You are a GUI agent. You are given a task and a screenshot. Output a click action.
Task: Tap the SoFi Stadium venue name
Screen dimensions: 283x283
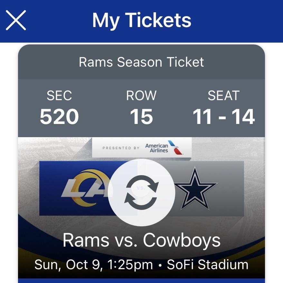tap(208, 265)
